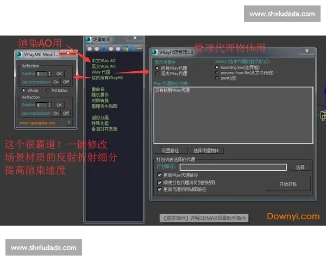The width and height of the screenshot is (326, 261).
Task: Select 整理丢失贴图 in 场景助手 list
Action: 104,106
